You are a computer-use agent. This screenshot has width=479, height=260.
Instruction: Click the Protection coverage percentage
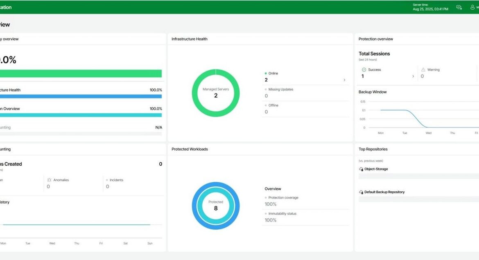click(271, 204)
